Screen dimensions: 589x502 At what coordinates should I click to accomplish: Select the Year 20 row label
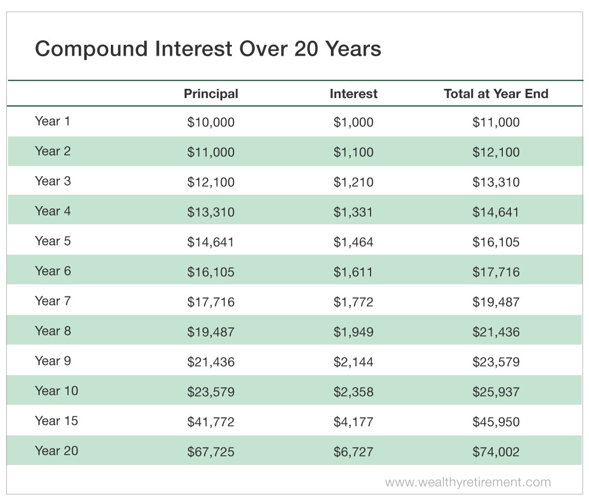[x=56, y=451]
